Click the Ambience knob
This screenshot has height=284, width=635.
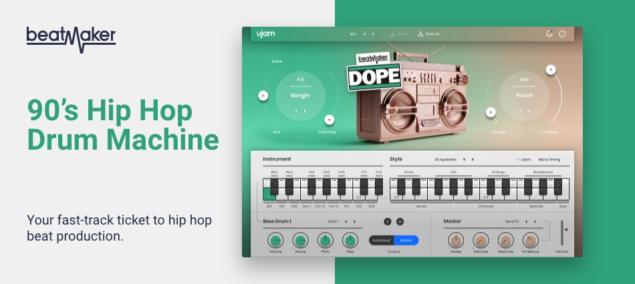pyautogui.click(x=531, y=241)
